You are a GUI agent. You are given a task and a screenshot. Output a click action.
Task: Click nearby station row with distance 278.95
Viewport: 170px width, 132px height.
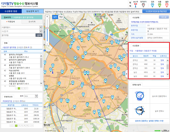coord(22,112)
